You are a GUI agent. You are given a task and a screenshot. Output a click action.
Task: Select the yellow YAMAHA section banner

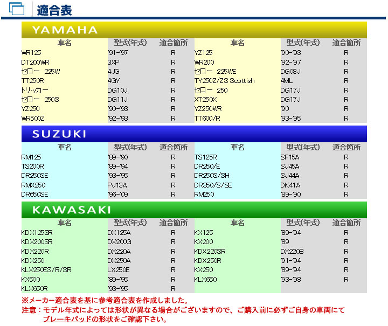coord(194,30)
